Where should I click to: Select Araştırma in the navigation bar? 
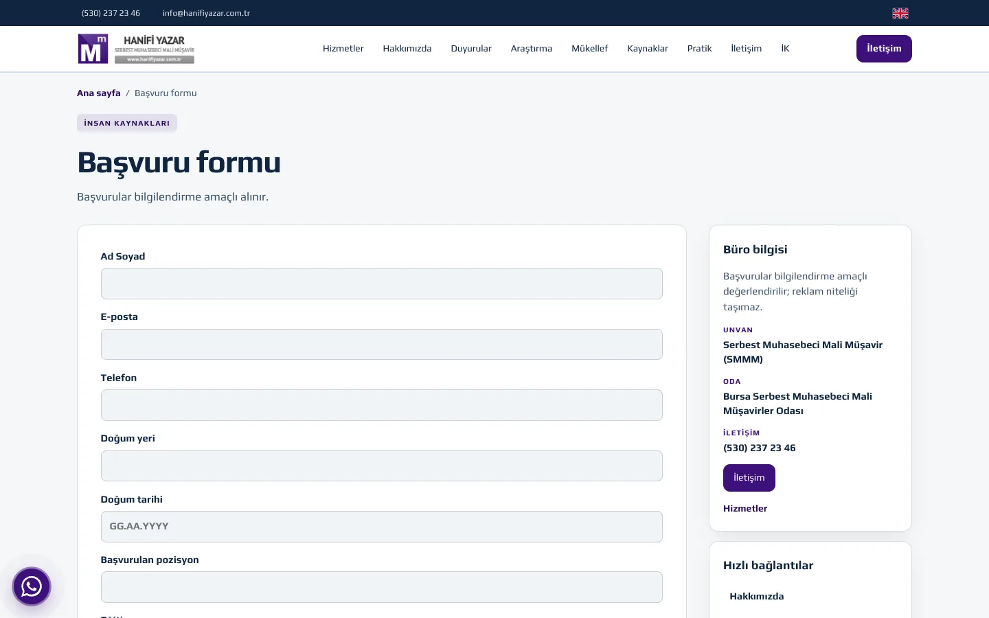click(x=532, y=49)
